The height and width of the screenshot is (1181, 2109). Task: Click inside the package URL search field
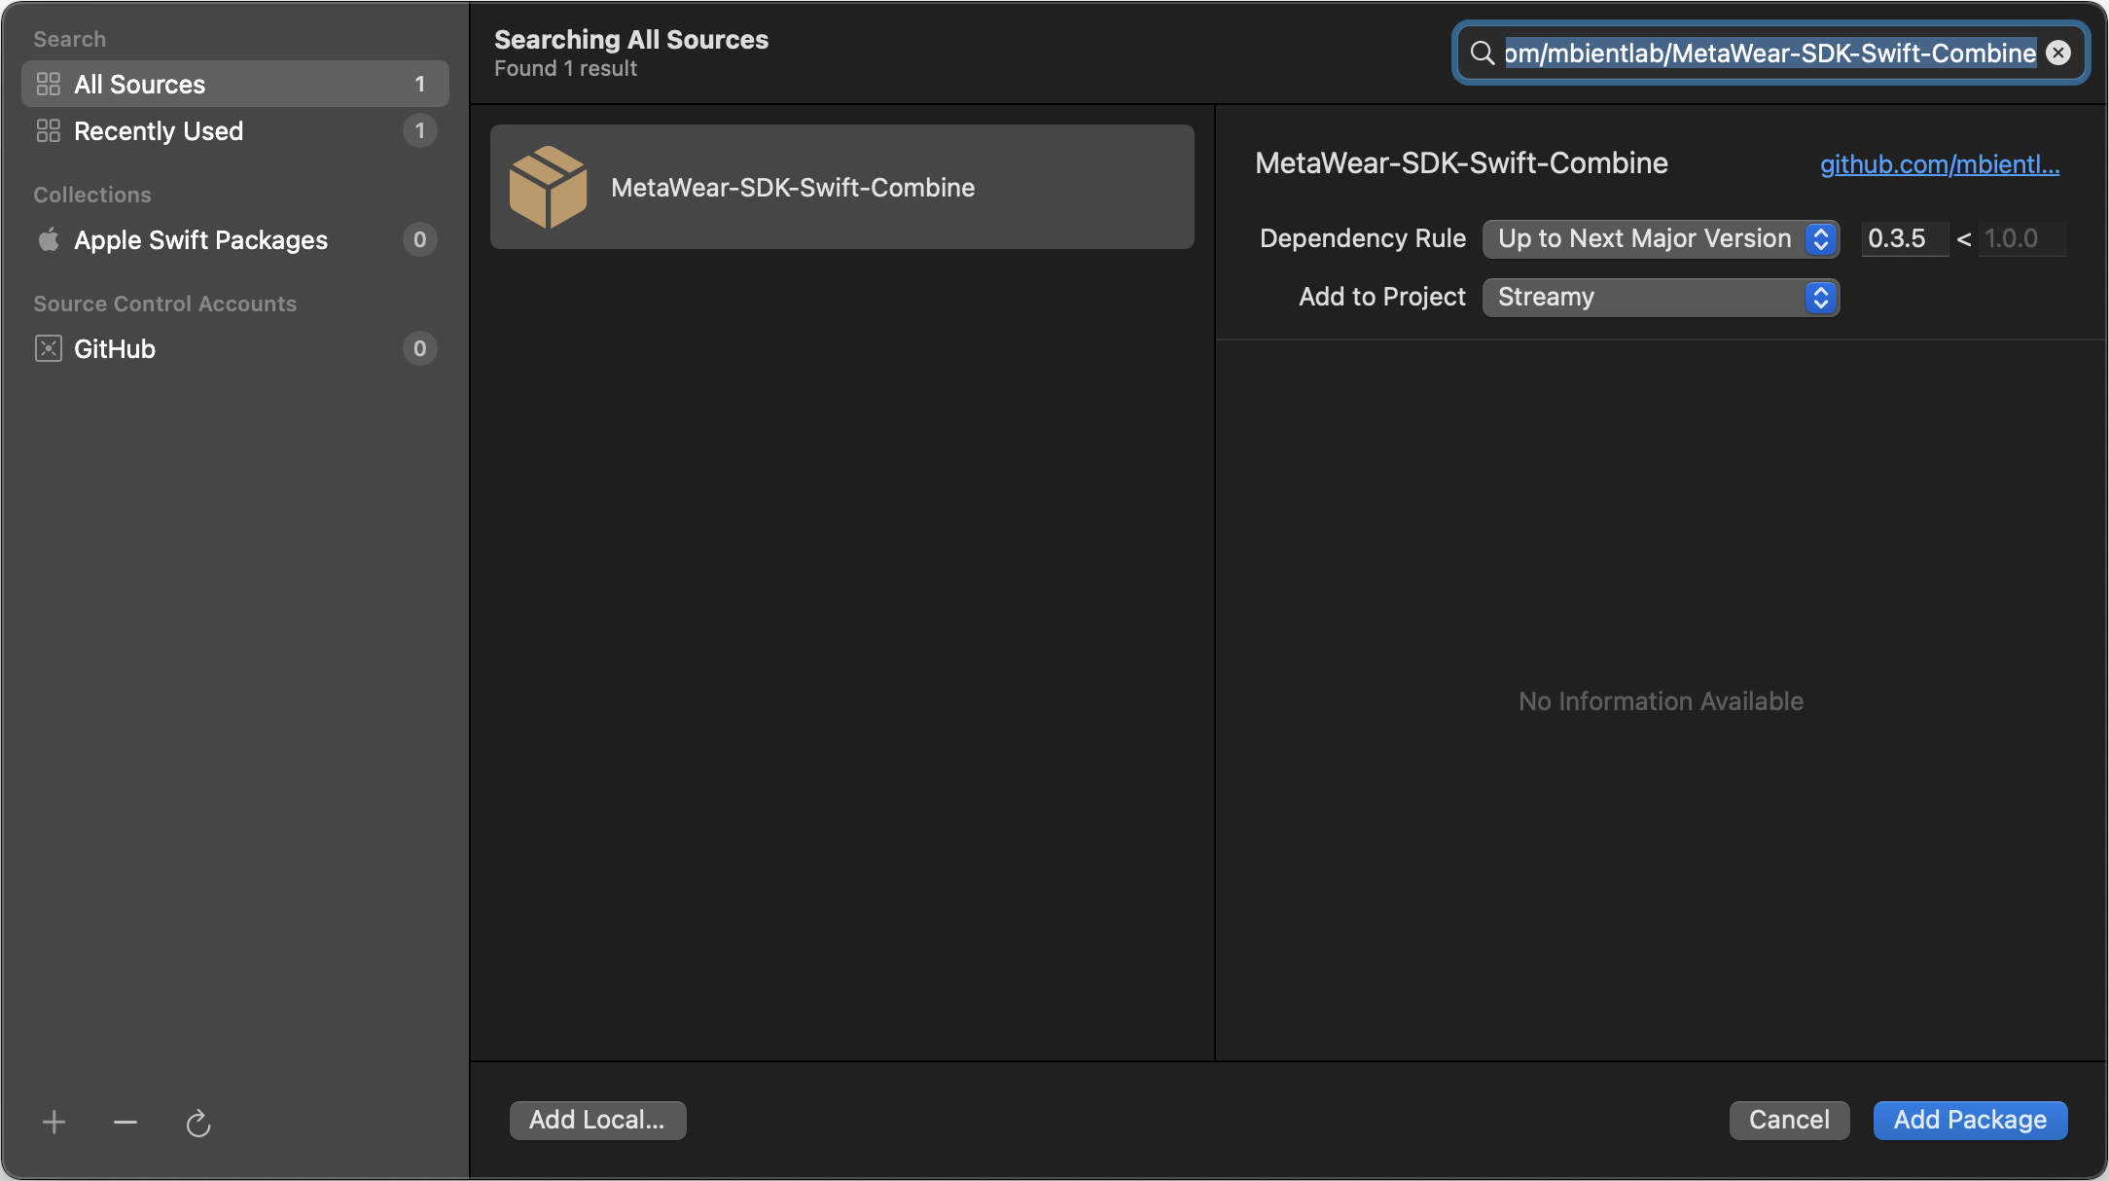tap(1770, 53)
